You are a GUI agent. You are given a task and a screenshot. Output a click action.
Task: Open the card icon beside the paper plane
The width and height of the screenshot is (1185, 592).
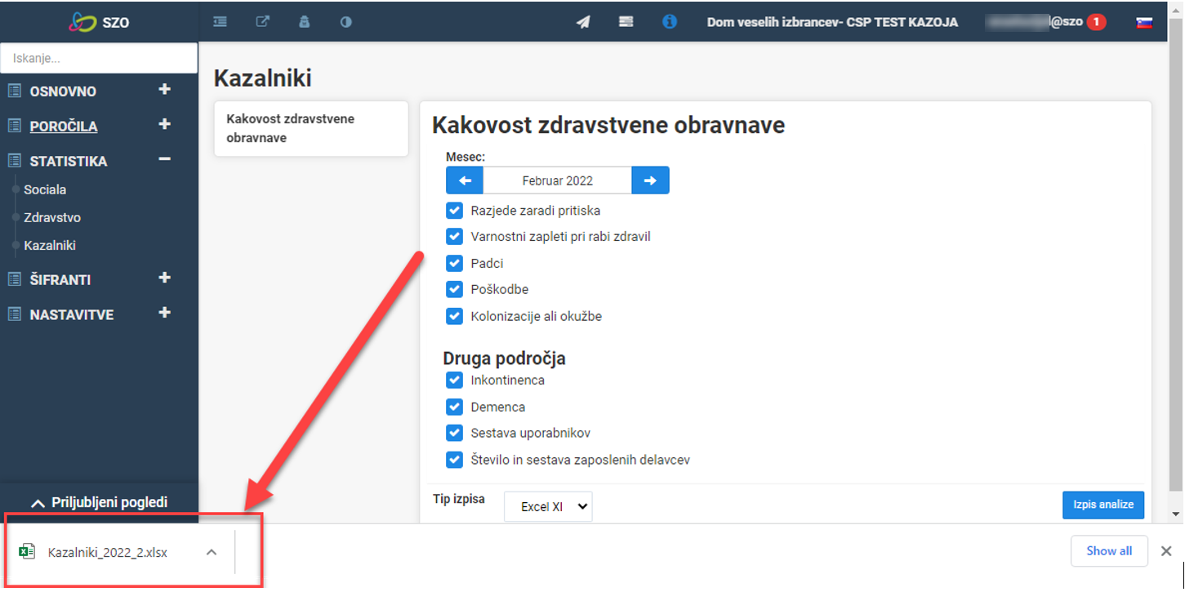(x=626, y=22)
